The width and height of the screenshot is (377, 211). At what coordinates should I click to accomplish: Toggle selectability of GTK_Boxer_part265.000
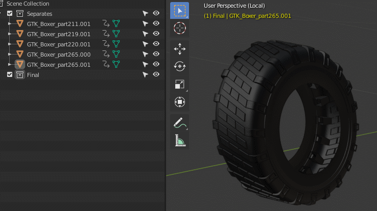(x=145, y=55)
